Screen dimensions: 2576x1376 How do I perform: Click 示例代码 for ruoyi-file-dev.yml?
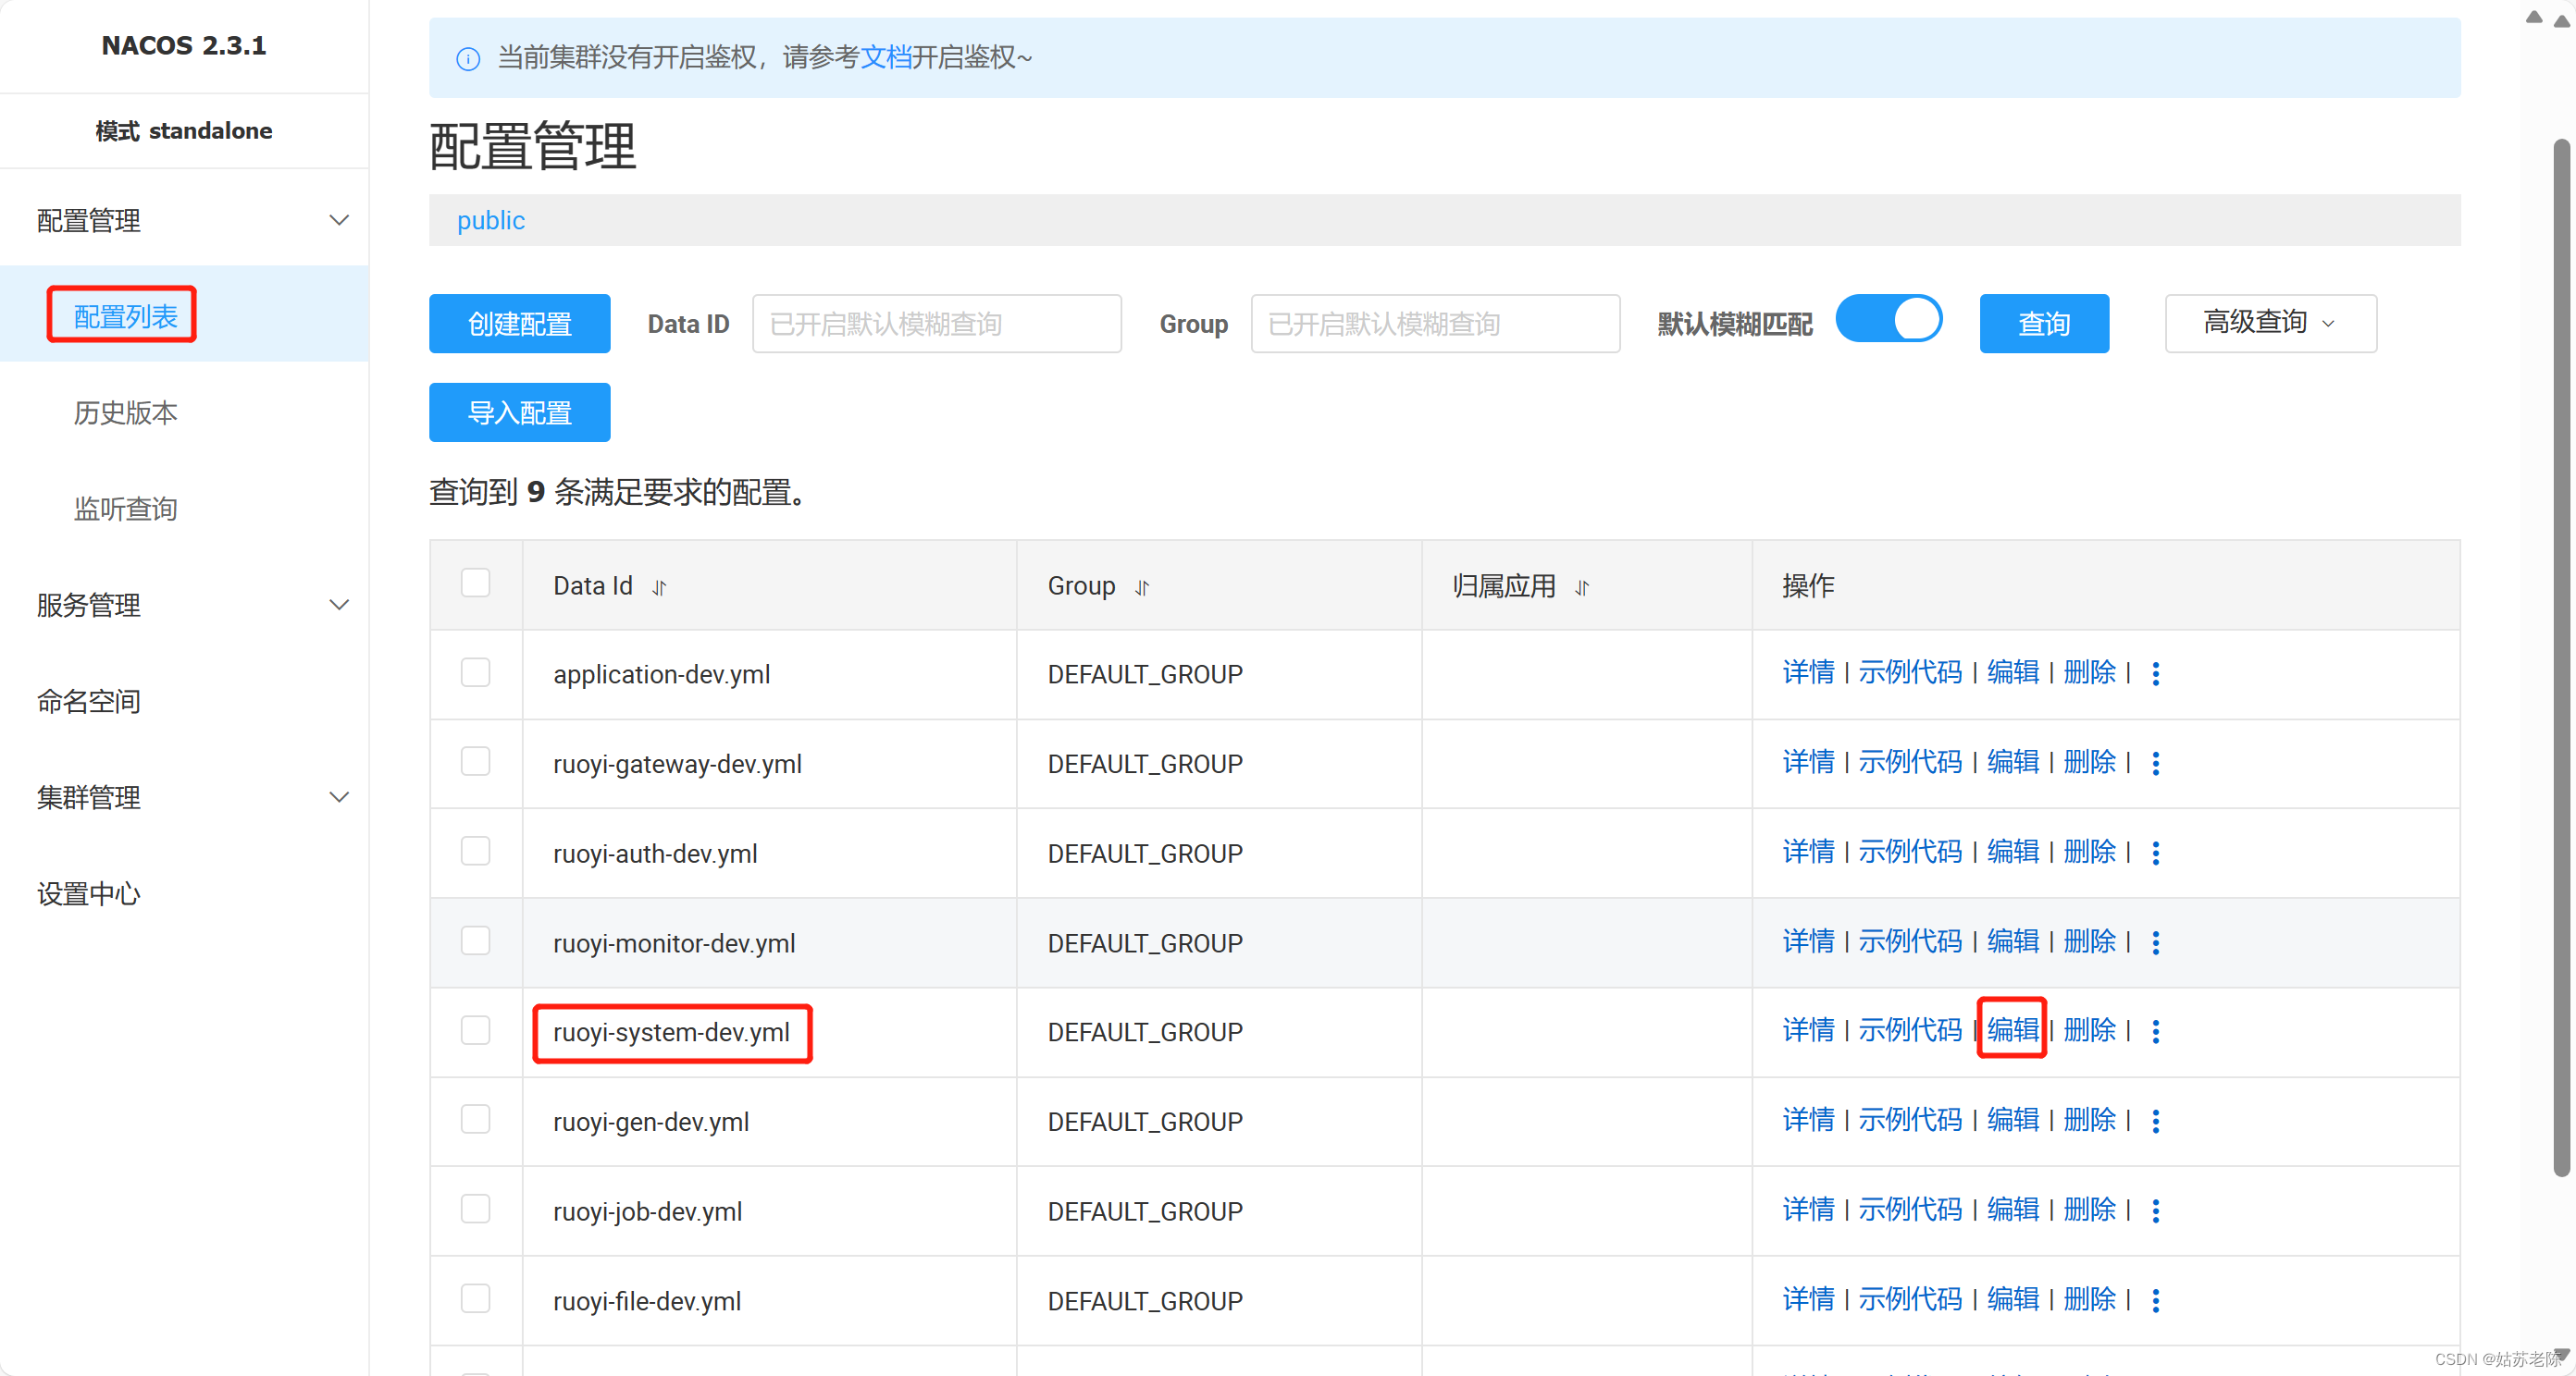click(x=1910, y=1298)
